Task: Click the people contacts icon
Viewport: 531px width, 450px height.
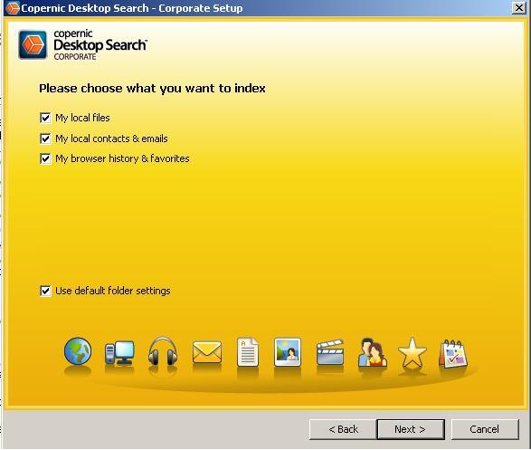Action: [372, 352]
